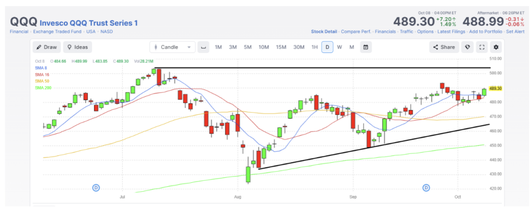Open the Financial sector link
The width and height of the screenshot is (532, 211).
[19, 32]
